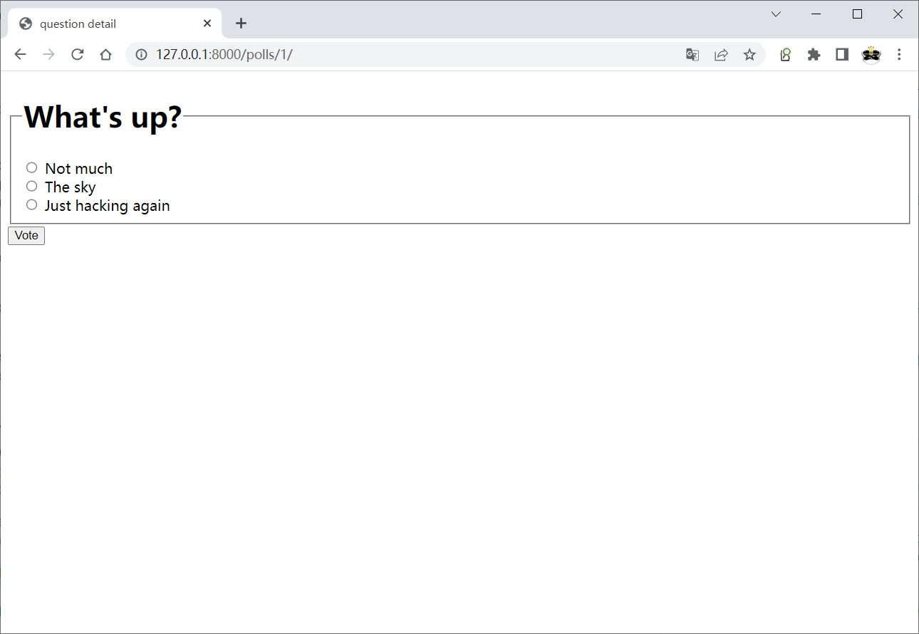The height and width of the screenshot is (634, 919).
Task: Bookmark this page with the star
Action: 749,55
